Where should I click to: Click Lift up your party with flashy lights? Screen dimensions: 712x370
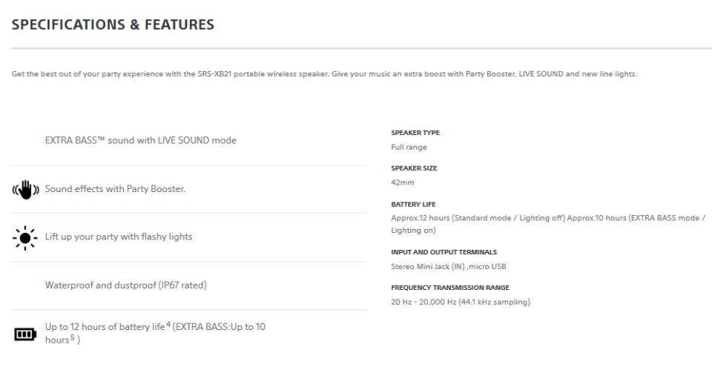pyautogui.click(x=119, y=237)
